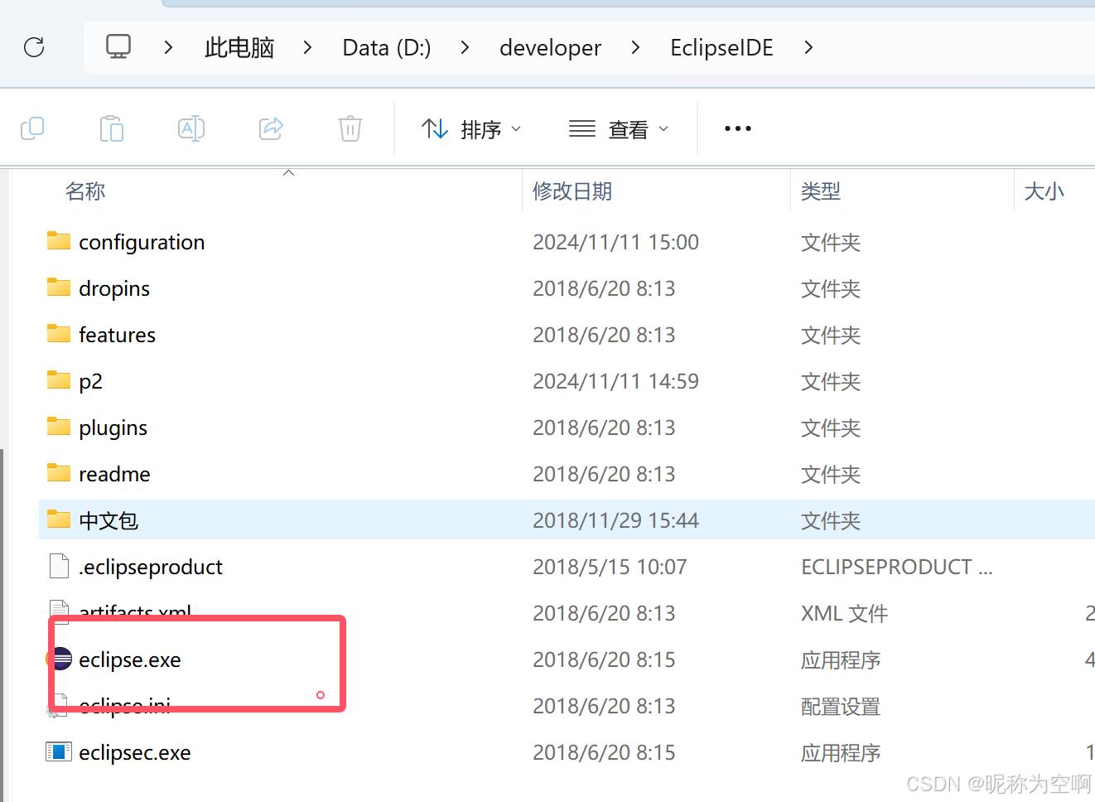The image size is (1095, 802).
Task: Click the see-more ellipsis in the toolbar
Action: pos(736,128)
